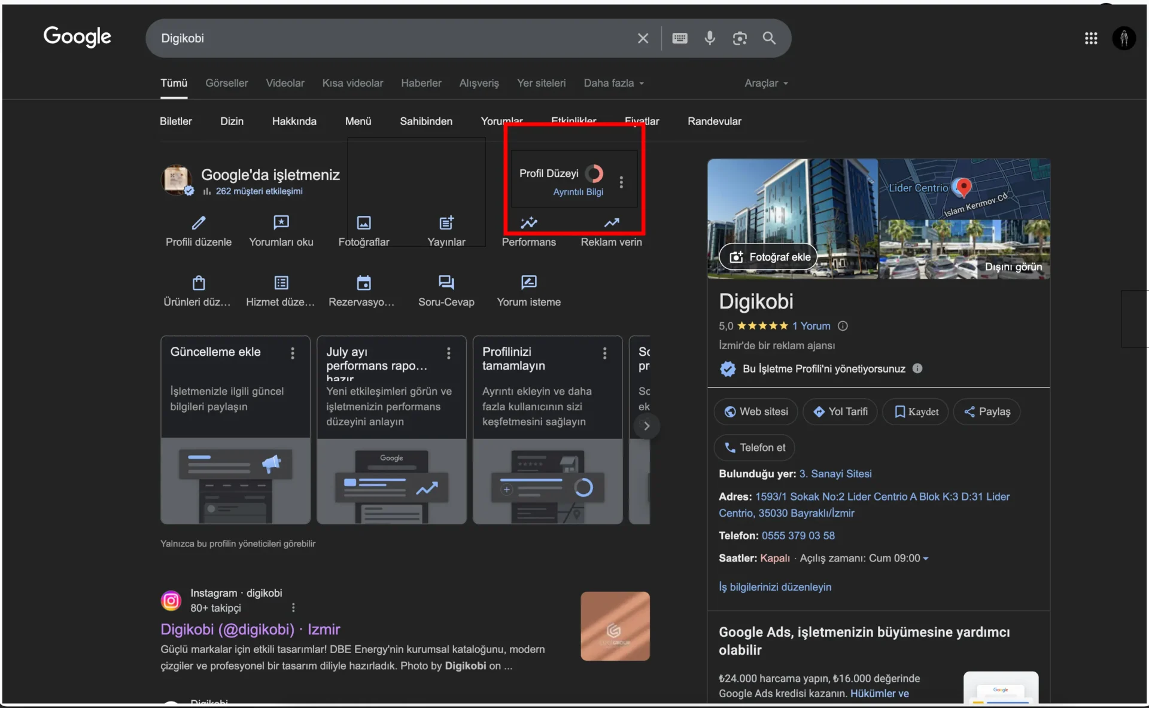Expand the opening hours dropdown arrow
Screen dimensions: 1149x708
tap(926, 559)
